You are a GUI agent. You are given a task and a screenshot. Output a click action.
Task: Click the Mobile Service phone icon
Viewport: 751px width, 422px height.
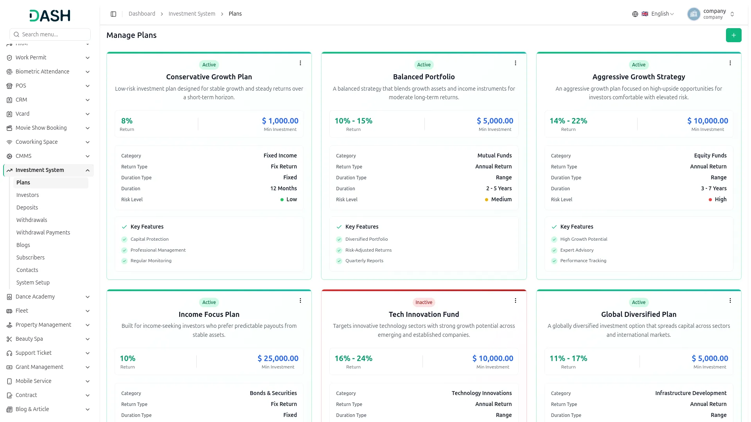click(x=9, y=381)
